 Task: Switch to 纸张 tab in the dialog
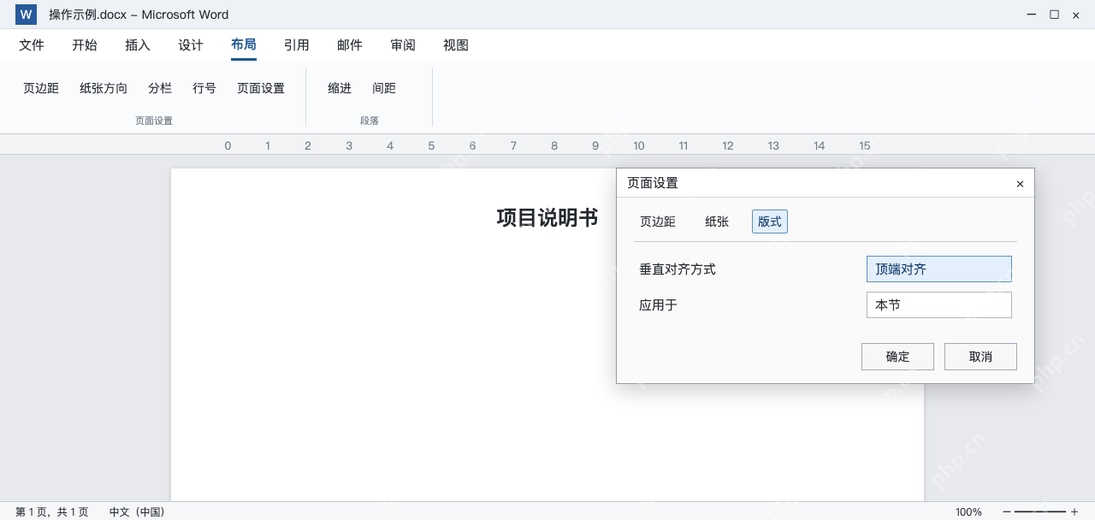(x=717, y=222)
